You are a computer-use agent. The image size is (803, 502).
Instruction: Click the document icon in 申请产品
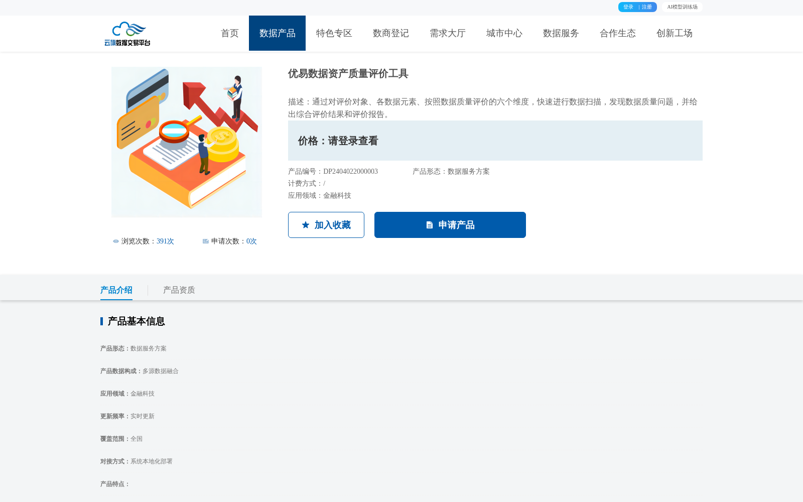[430, 225]
